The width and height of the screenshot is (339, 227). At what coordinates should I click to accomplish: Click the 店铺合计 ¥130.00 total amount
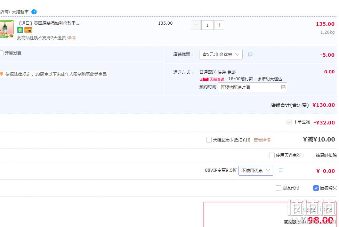pos(324,105)
